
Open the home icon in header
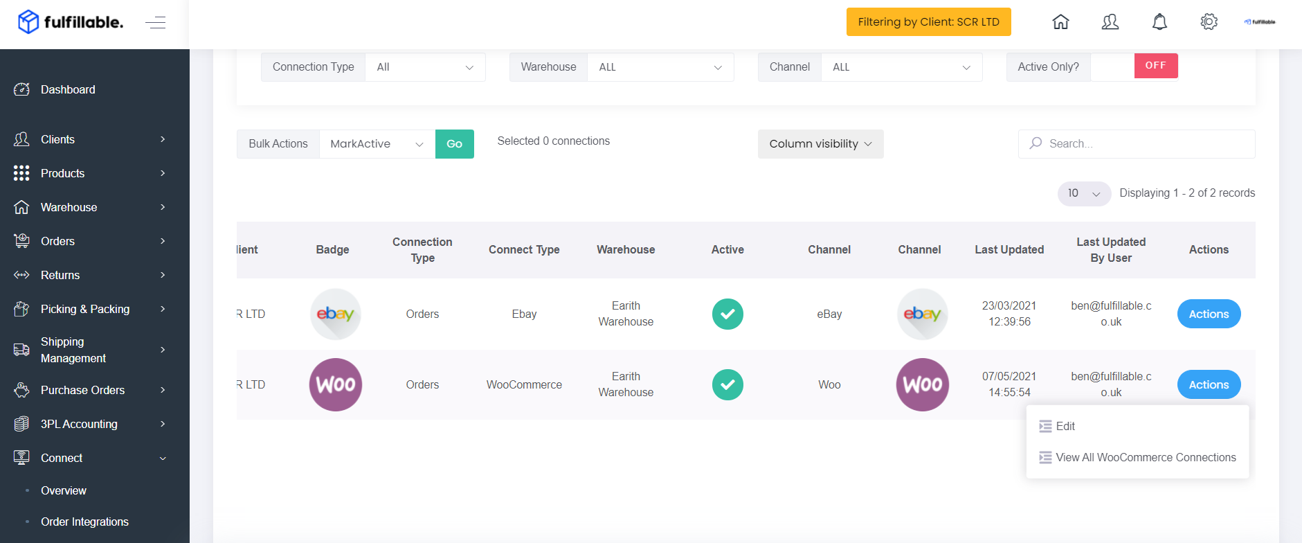click(x=1060, y=22)
